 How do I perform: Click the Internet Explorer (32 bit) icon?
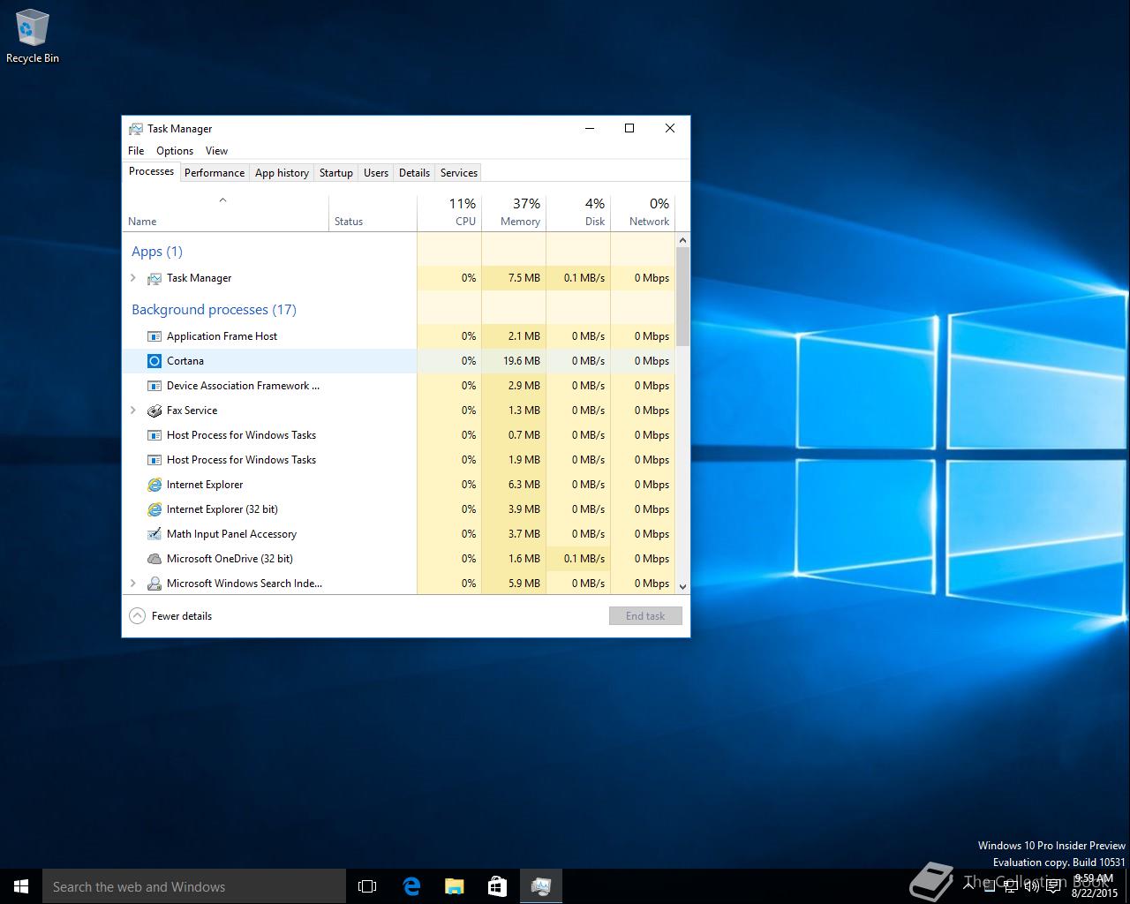(x=154, y=509)
